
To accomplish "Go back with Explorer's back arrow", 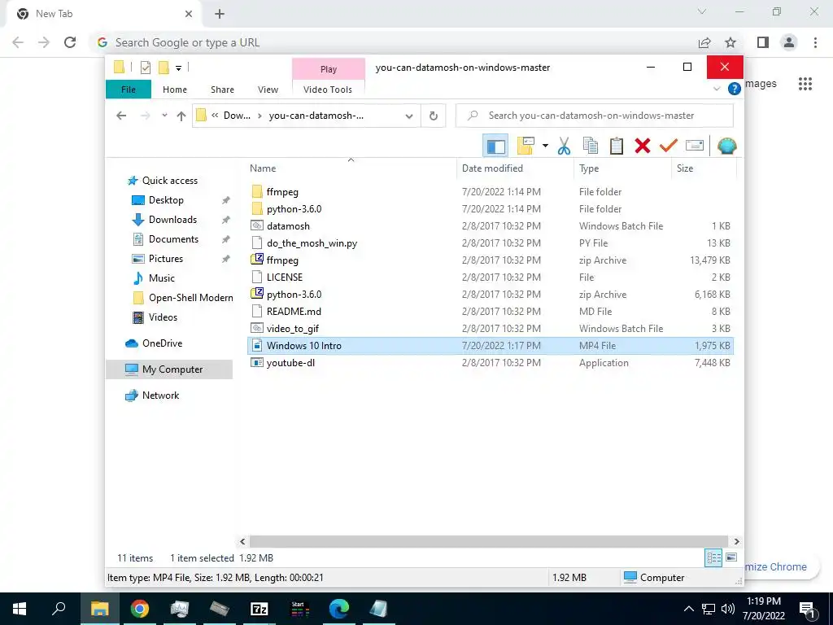I will pyautogui.click(x=122, y=116).
